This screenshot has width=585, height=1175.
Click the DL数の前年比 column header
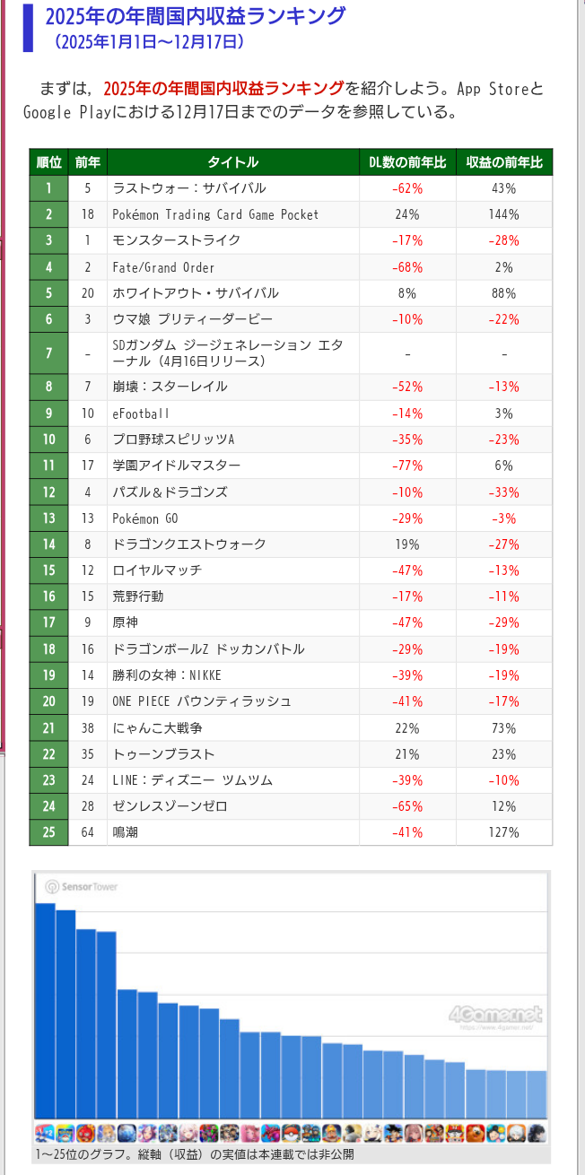click(407, 162)
